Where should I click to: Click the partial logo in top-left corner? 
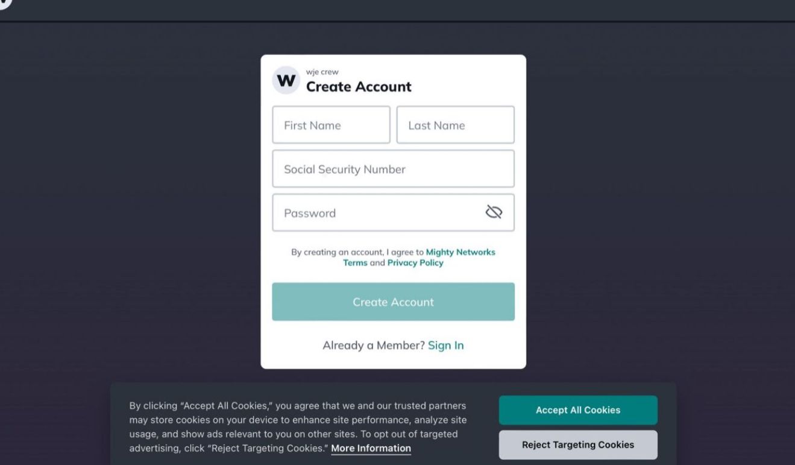5,3
